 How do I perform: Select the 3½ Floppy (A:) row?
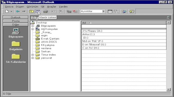124,31
